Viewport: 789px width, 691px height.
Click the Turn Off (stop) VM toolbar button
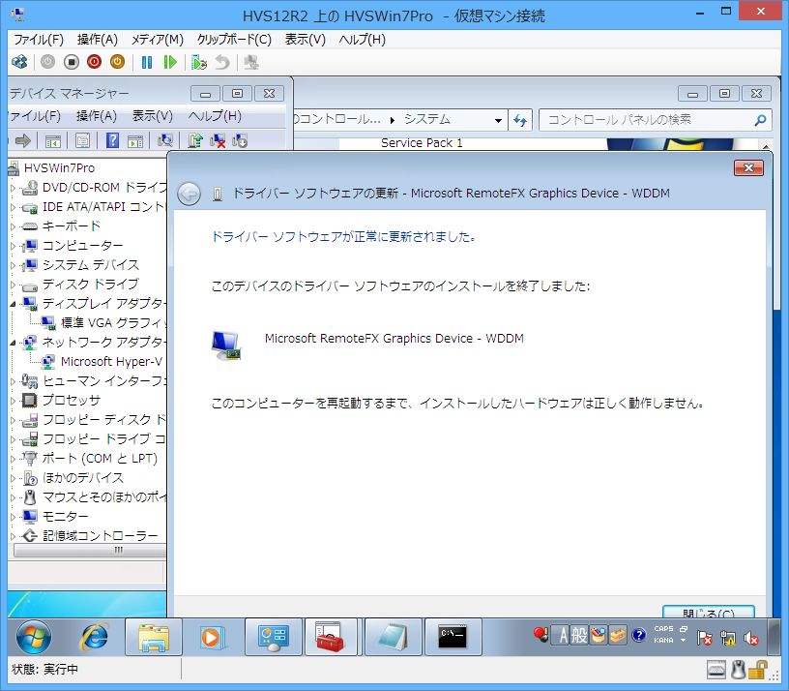pos(72,62)
